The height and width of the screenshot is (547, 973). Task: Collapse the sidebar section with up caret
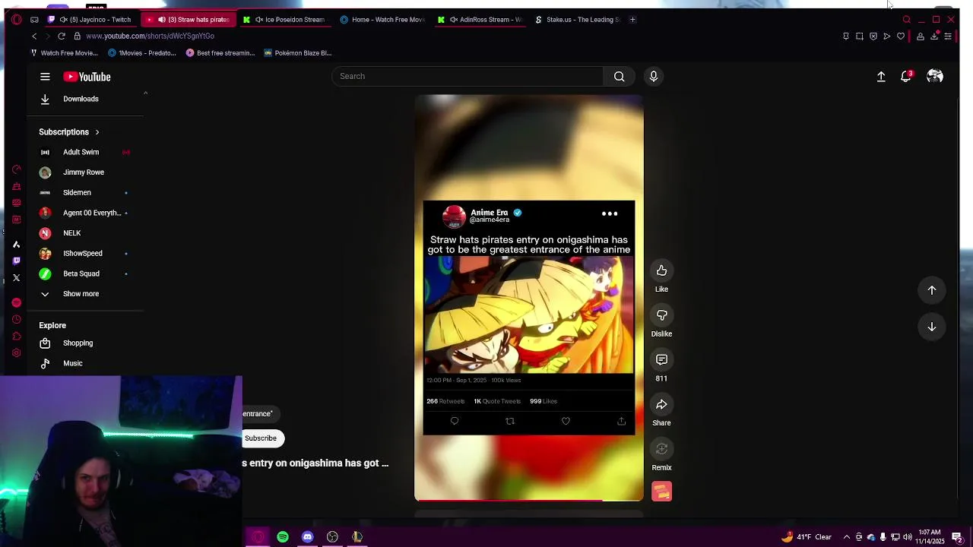point(145,93)
